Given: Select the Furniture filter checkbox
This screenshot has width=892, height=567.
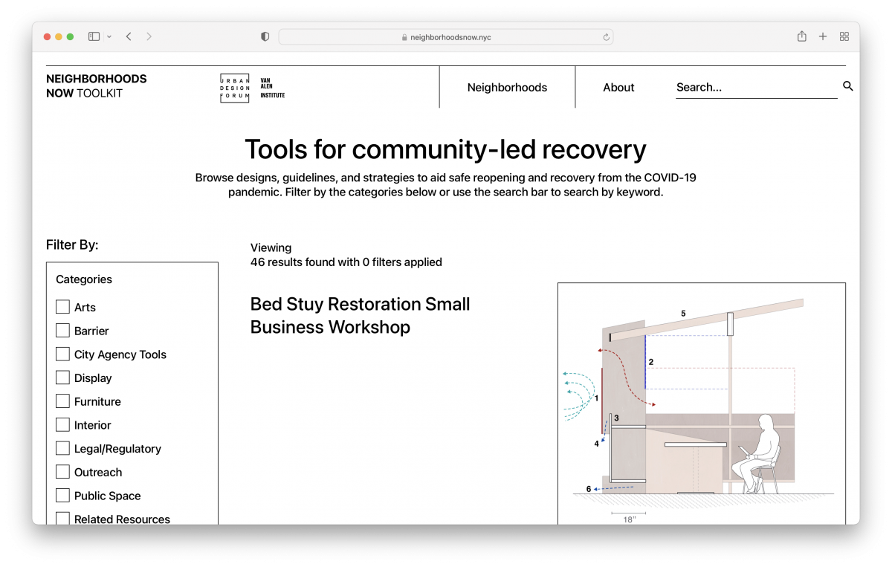Looking at the screenshot, I should tap(63, 401).
